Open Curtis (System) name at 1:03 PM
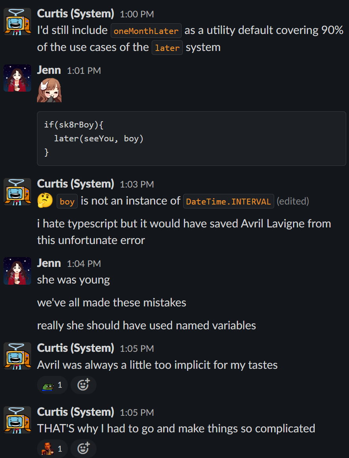Viewport: 349px width, 458px height. [x=76, y=184]
